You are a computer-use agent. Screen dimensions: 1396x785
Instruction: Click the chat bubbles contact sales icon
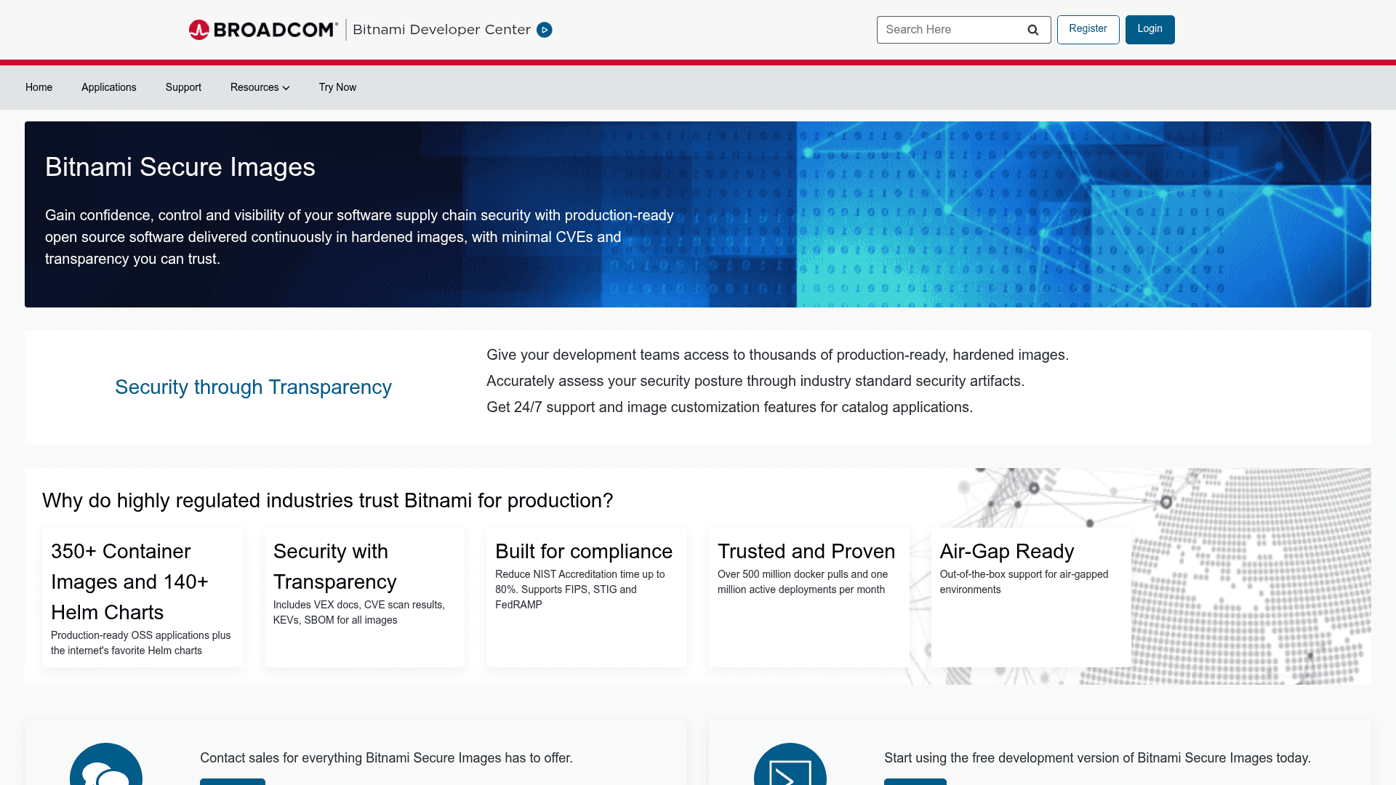(x=106, y=764)
